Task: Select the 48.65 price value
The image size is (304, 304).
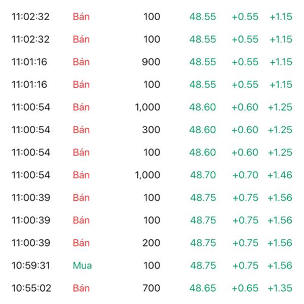Action: click(203, 288)
